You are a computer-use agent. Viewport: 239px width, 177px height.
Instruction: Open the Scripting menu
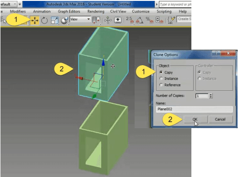point(164,11)
